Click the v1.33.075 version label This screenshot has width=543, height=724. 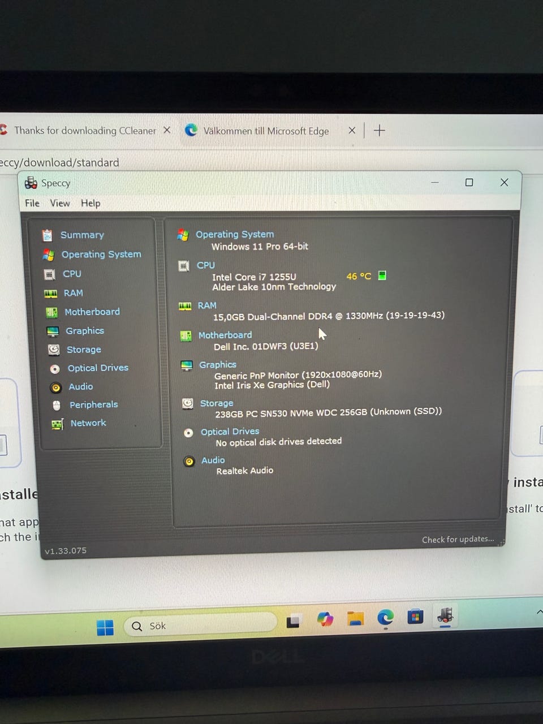[x=66, y=551]
